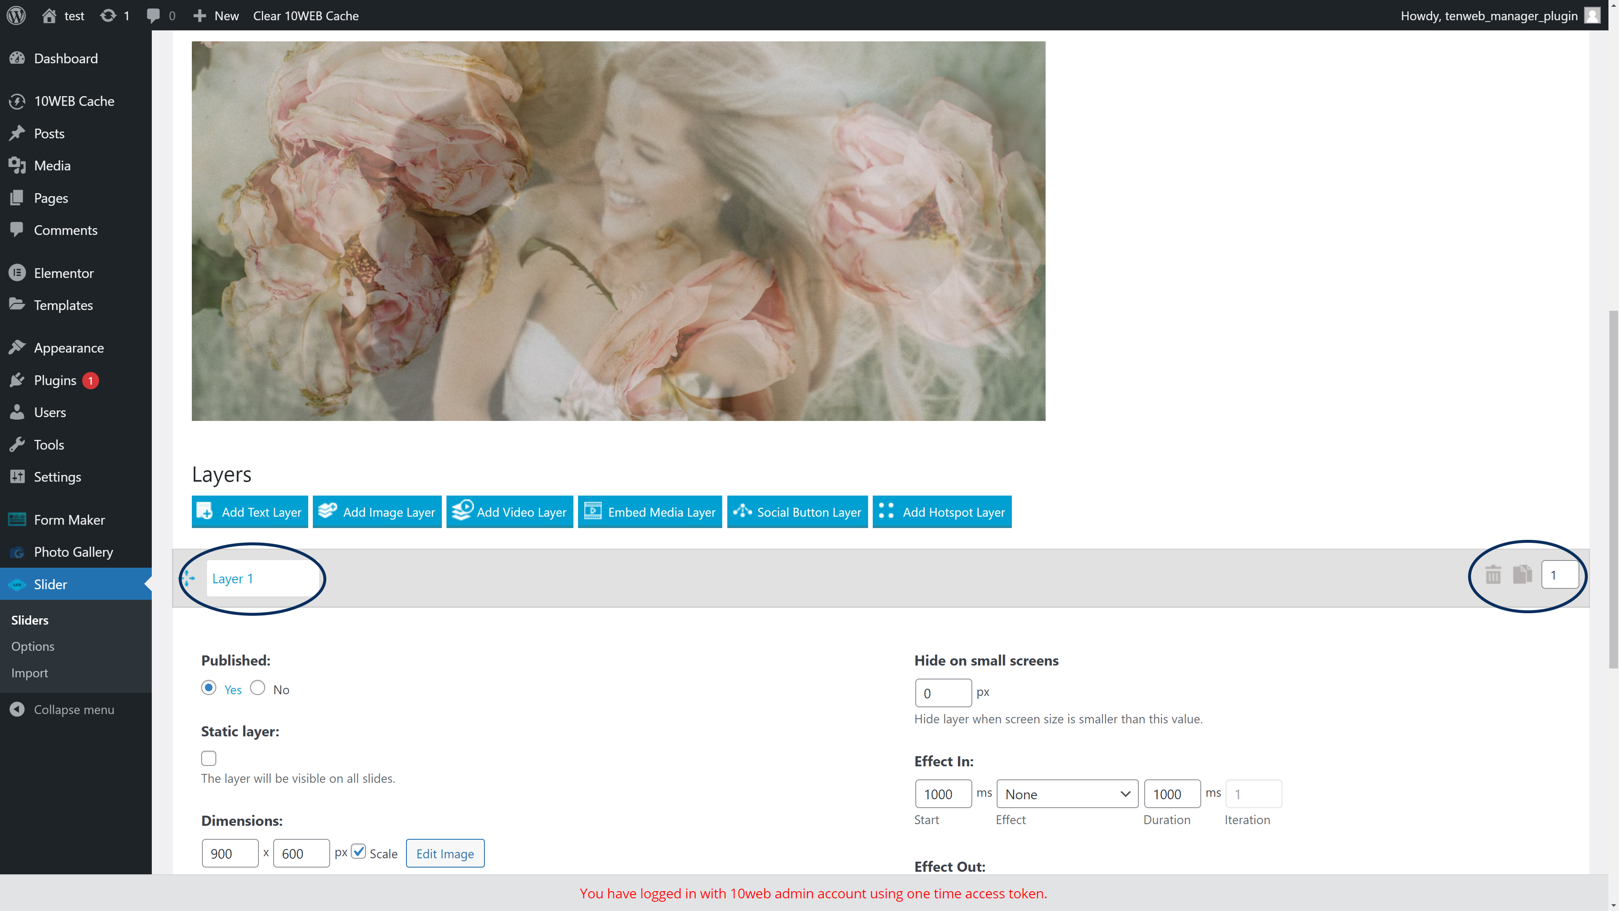Click the Effect In Duration field

click(1172, 793)
